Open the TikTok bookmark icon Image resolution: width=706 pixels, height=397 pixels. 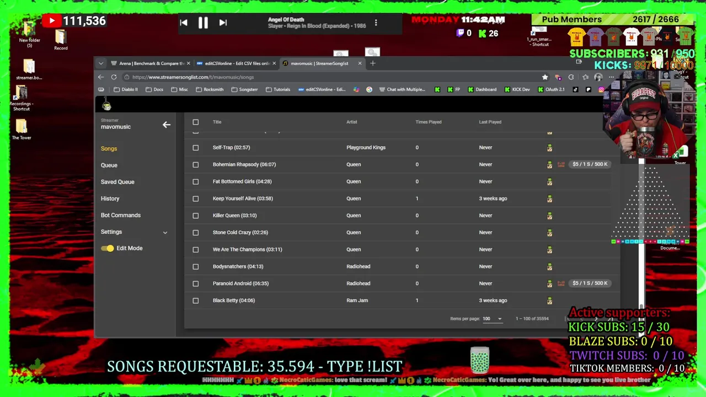pyautogui.click(x=575, y=89)
